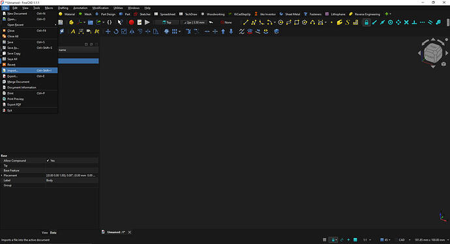Choose Print Preview menu entry
The width and height of the screenshot is (450, 244).
[x=29, y=99]
